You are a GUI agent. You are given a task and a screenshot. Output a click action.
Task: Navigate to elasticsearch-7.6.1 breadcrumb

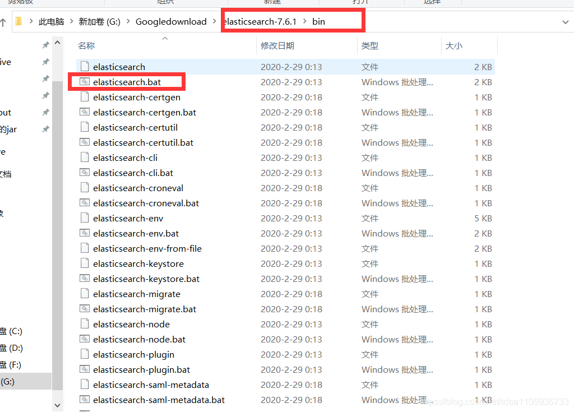[x=260, y=22]
